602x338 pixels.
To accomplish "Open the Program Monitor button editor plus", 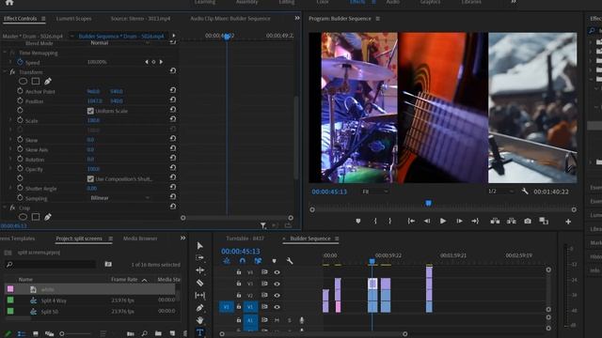I will [568, 222].
